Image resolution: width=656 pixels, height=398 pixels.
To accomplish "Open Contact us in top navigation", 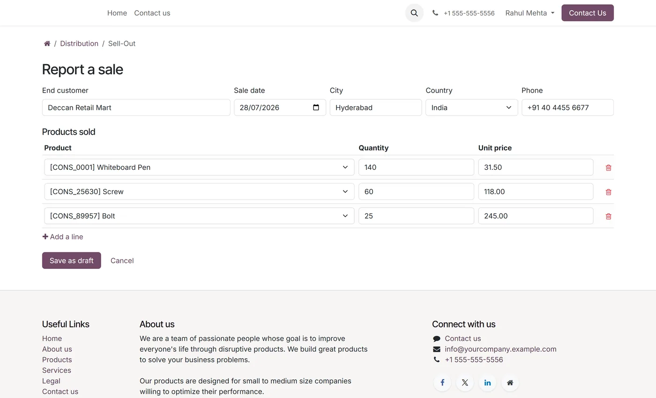I will pos(152,13).
